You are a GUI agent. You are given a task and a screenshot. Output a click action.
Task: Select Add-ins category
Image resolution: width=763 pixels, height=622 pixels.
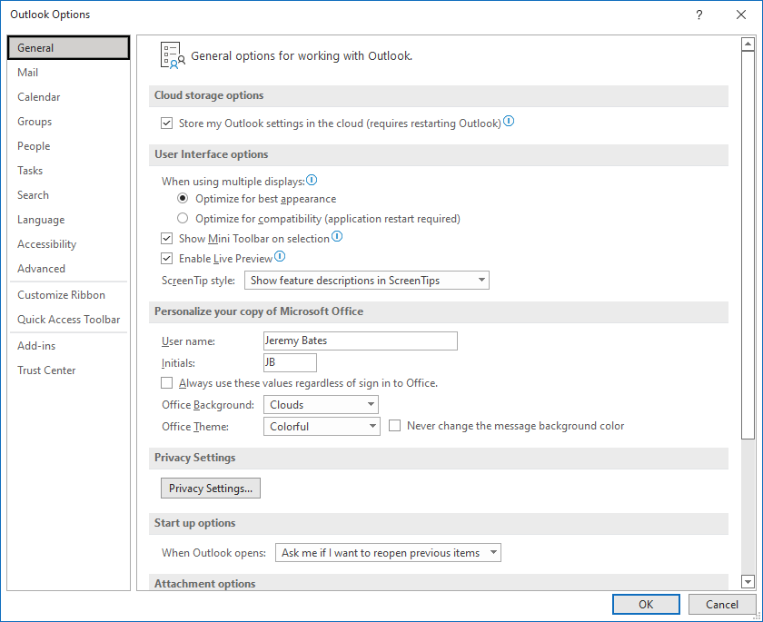pos(69,346)
